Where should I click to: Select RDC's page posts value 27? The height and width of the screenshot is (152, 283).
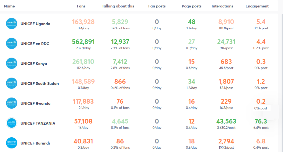click(x=192, y=42)
